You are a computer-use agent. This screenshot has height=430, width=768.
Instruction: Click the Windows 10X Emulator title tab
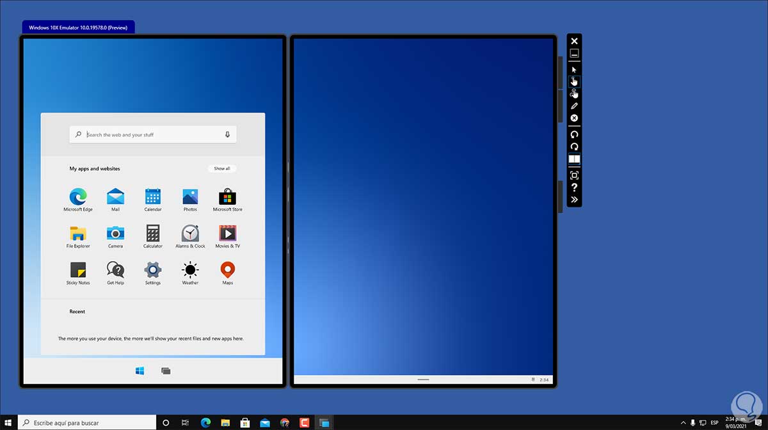pos(78,28)
